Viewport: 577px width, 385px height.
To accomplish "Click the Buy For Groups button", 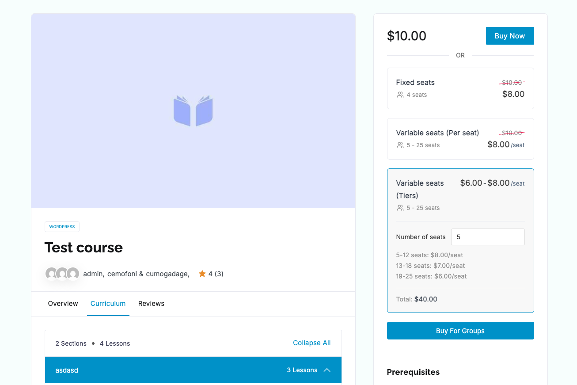I will click(460, 330).
